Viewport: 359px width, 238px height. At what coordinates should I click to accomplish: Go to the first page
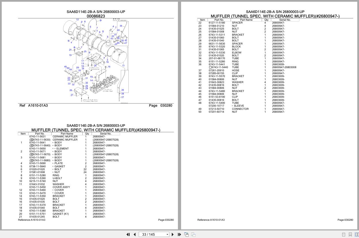click(x=128, y=235)
